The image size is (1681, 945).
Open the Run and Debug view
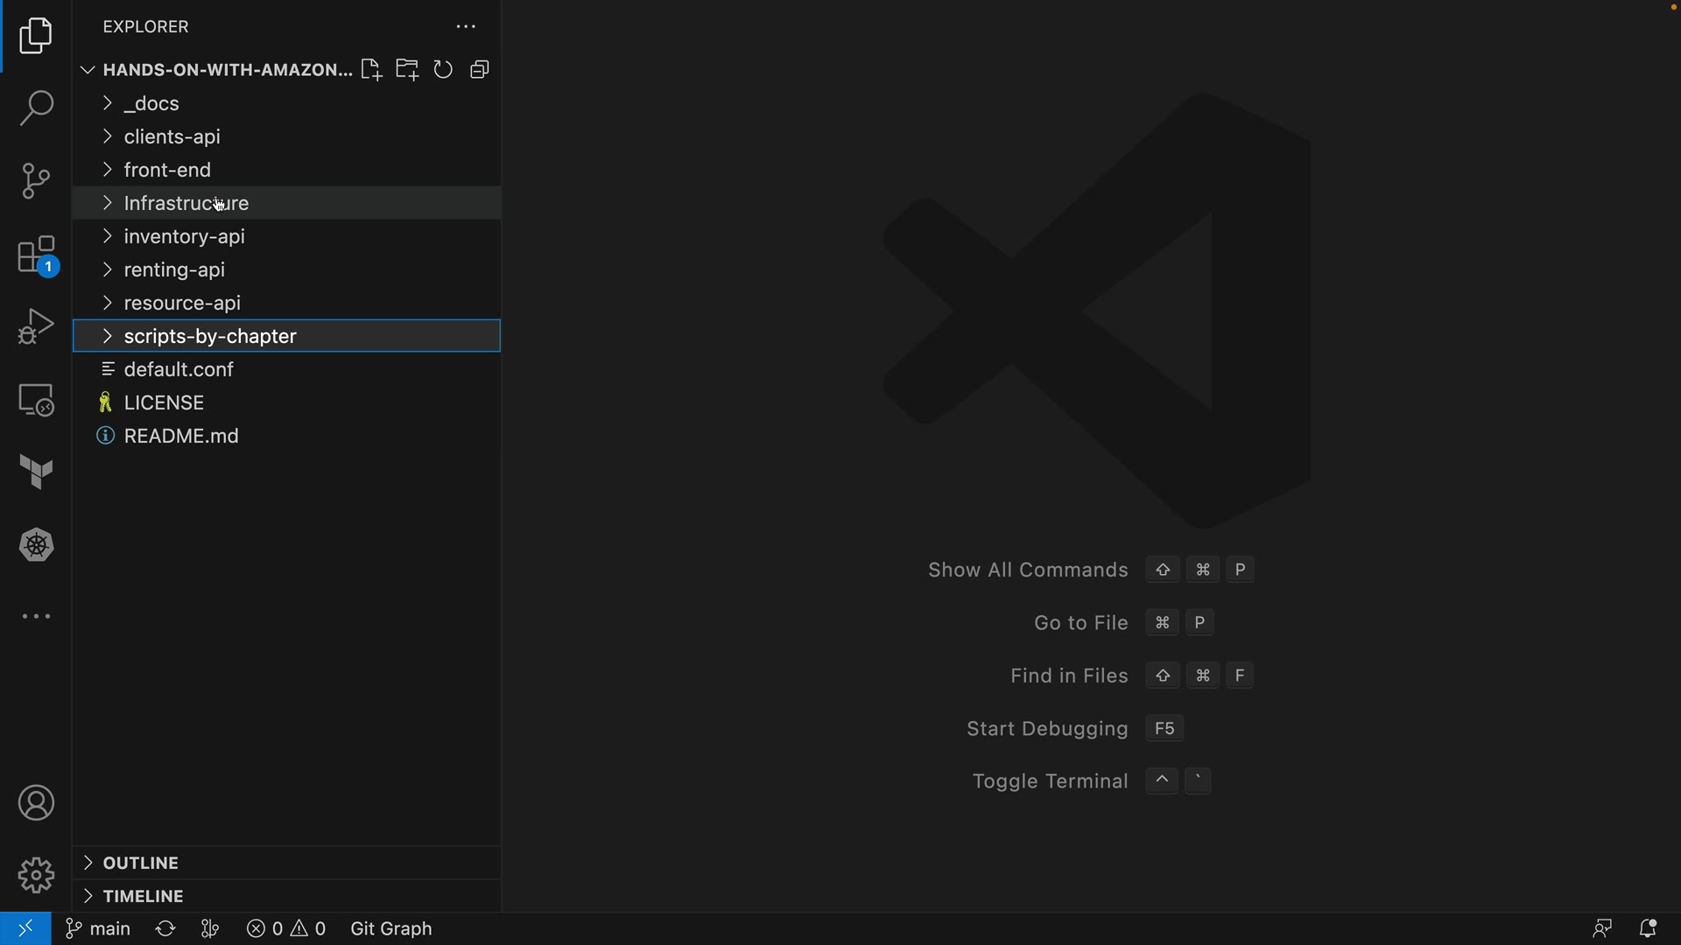(36, 327)
